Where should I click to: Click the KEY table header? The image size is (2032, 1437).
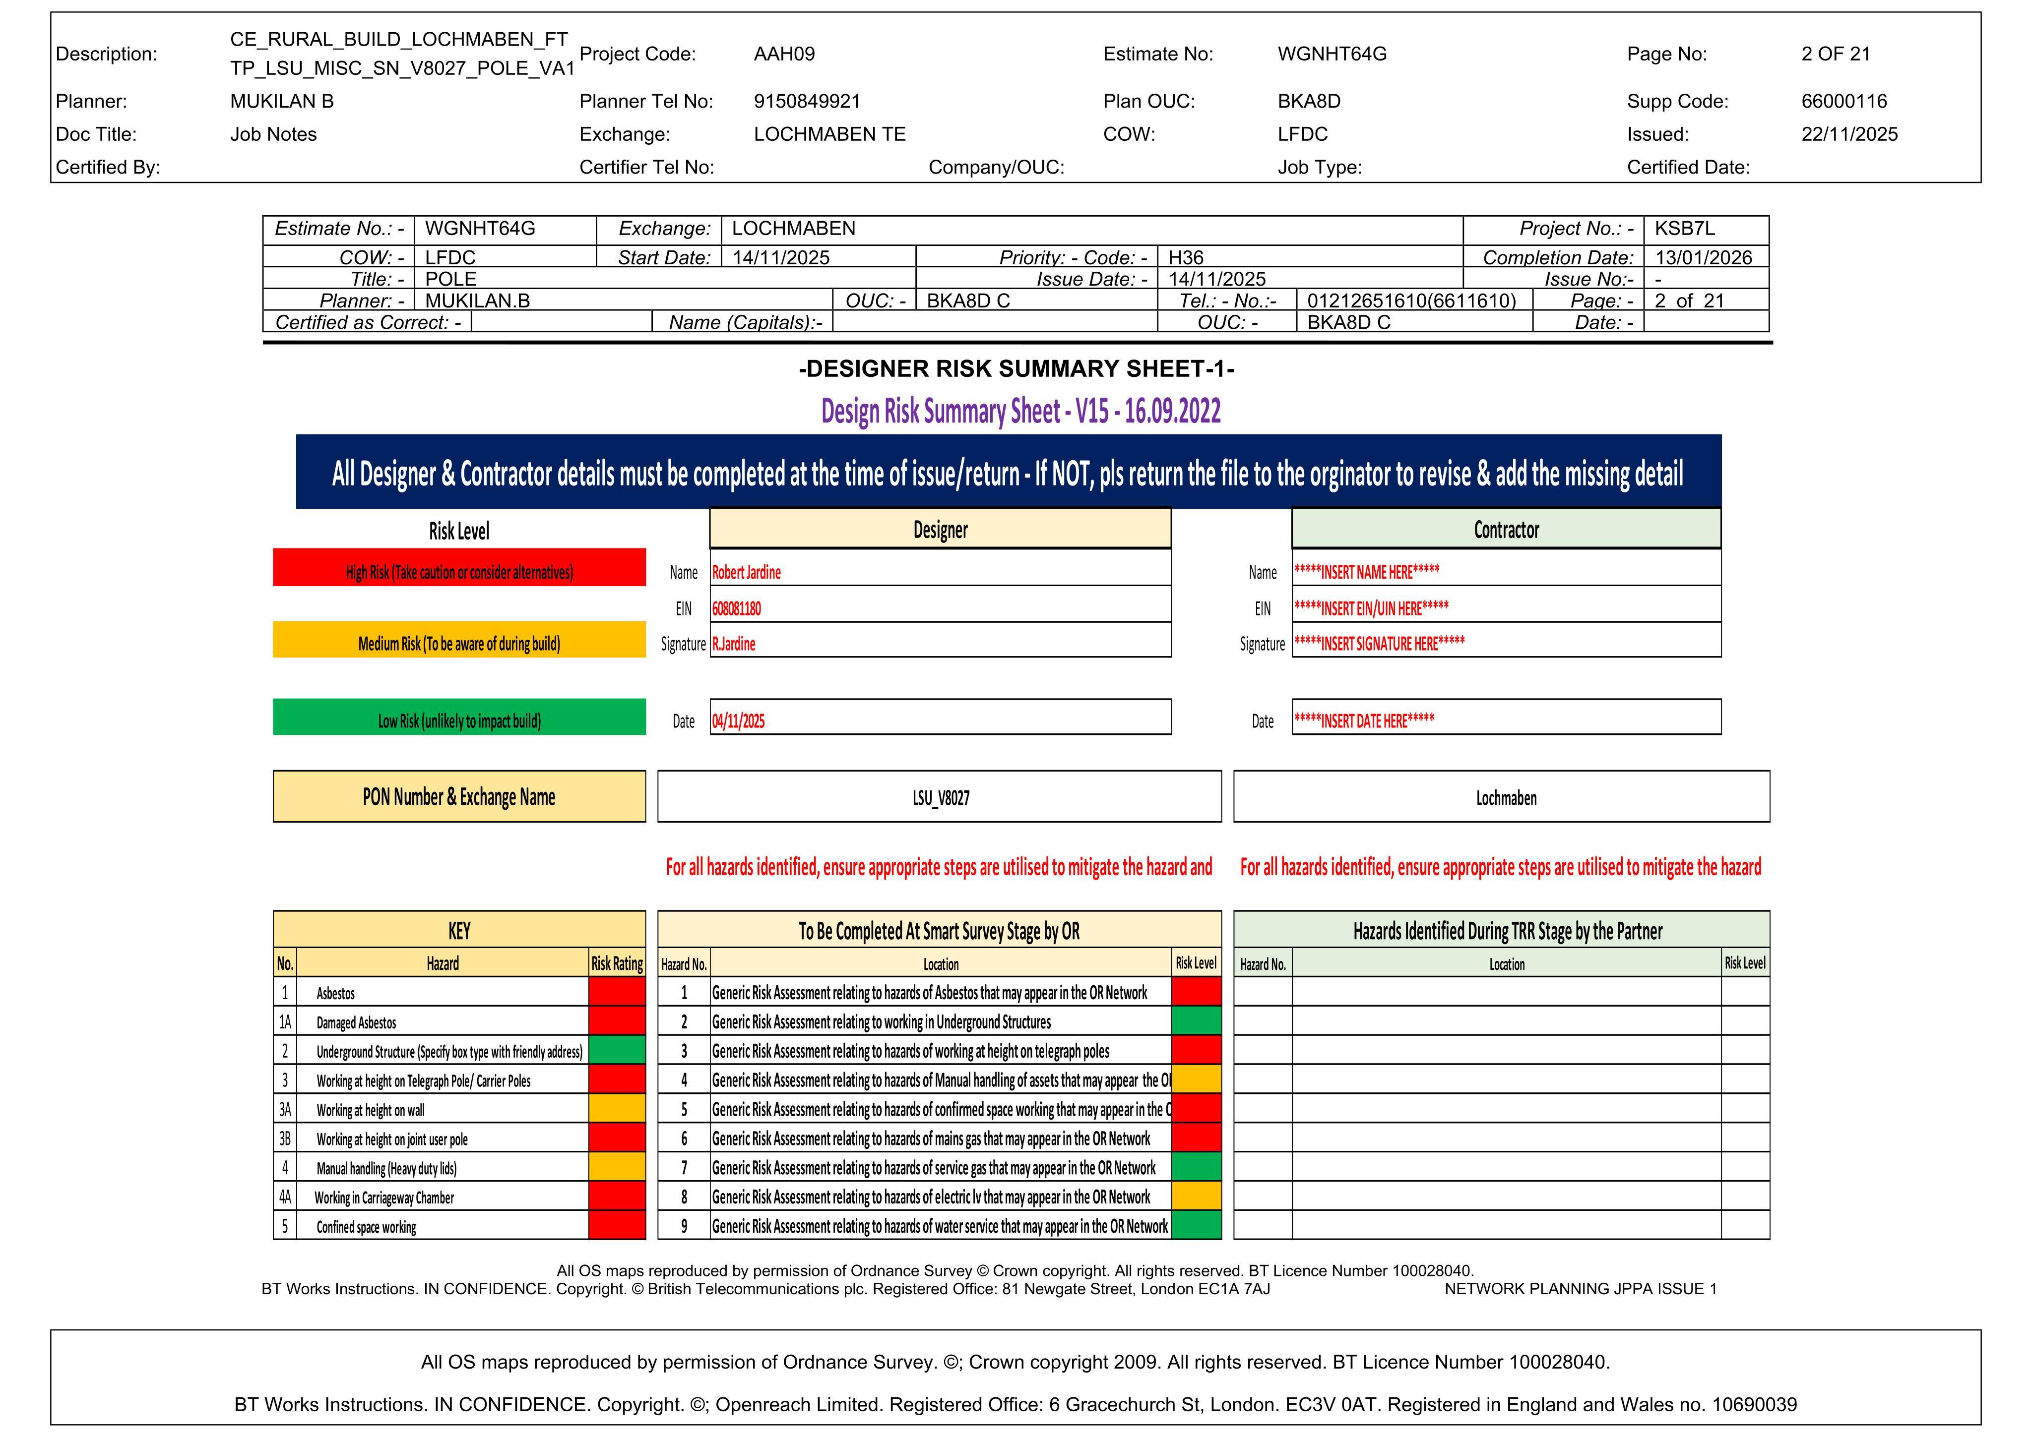click(x=459, y=930)
